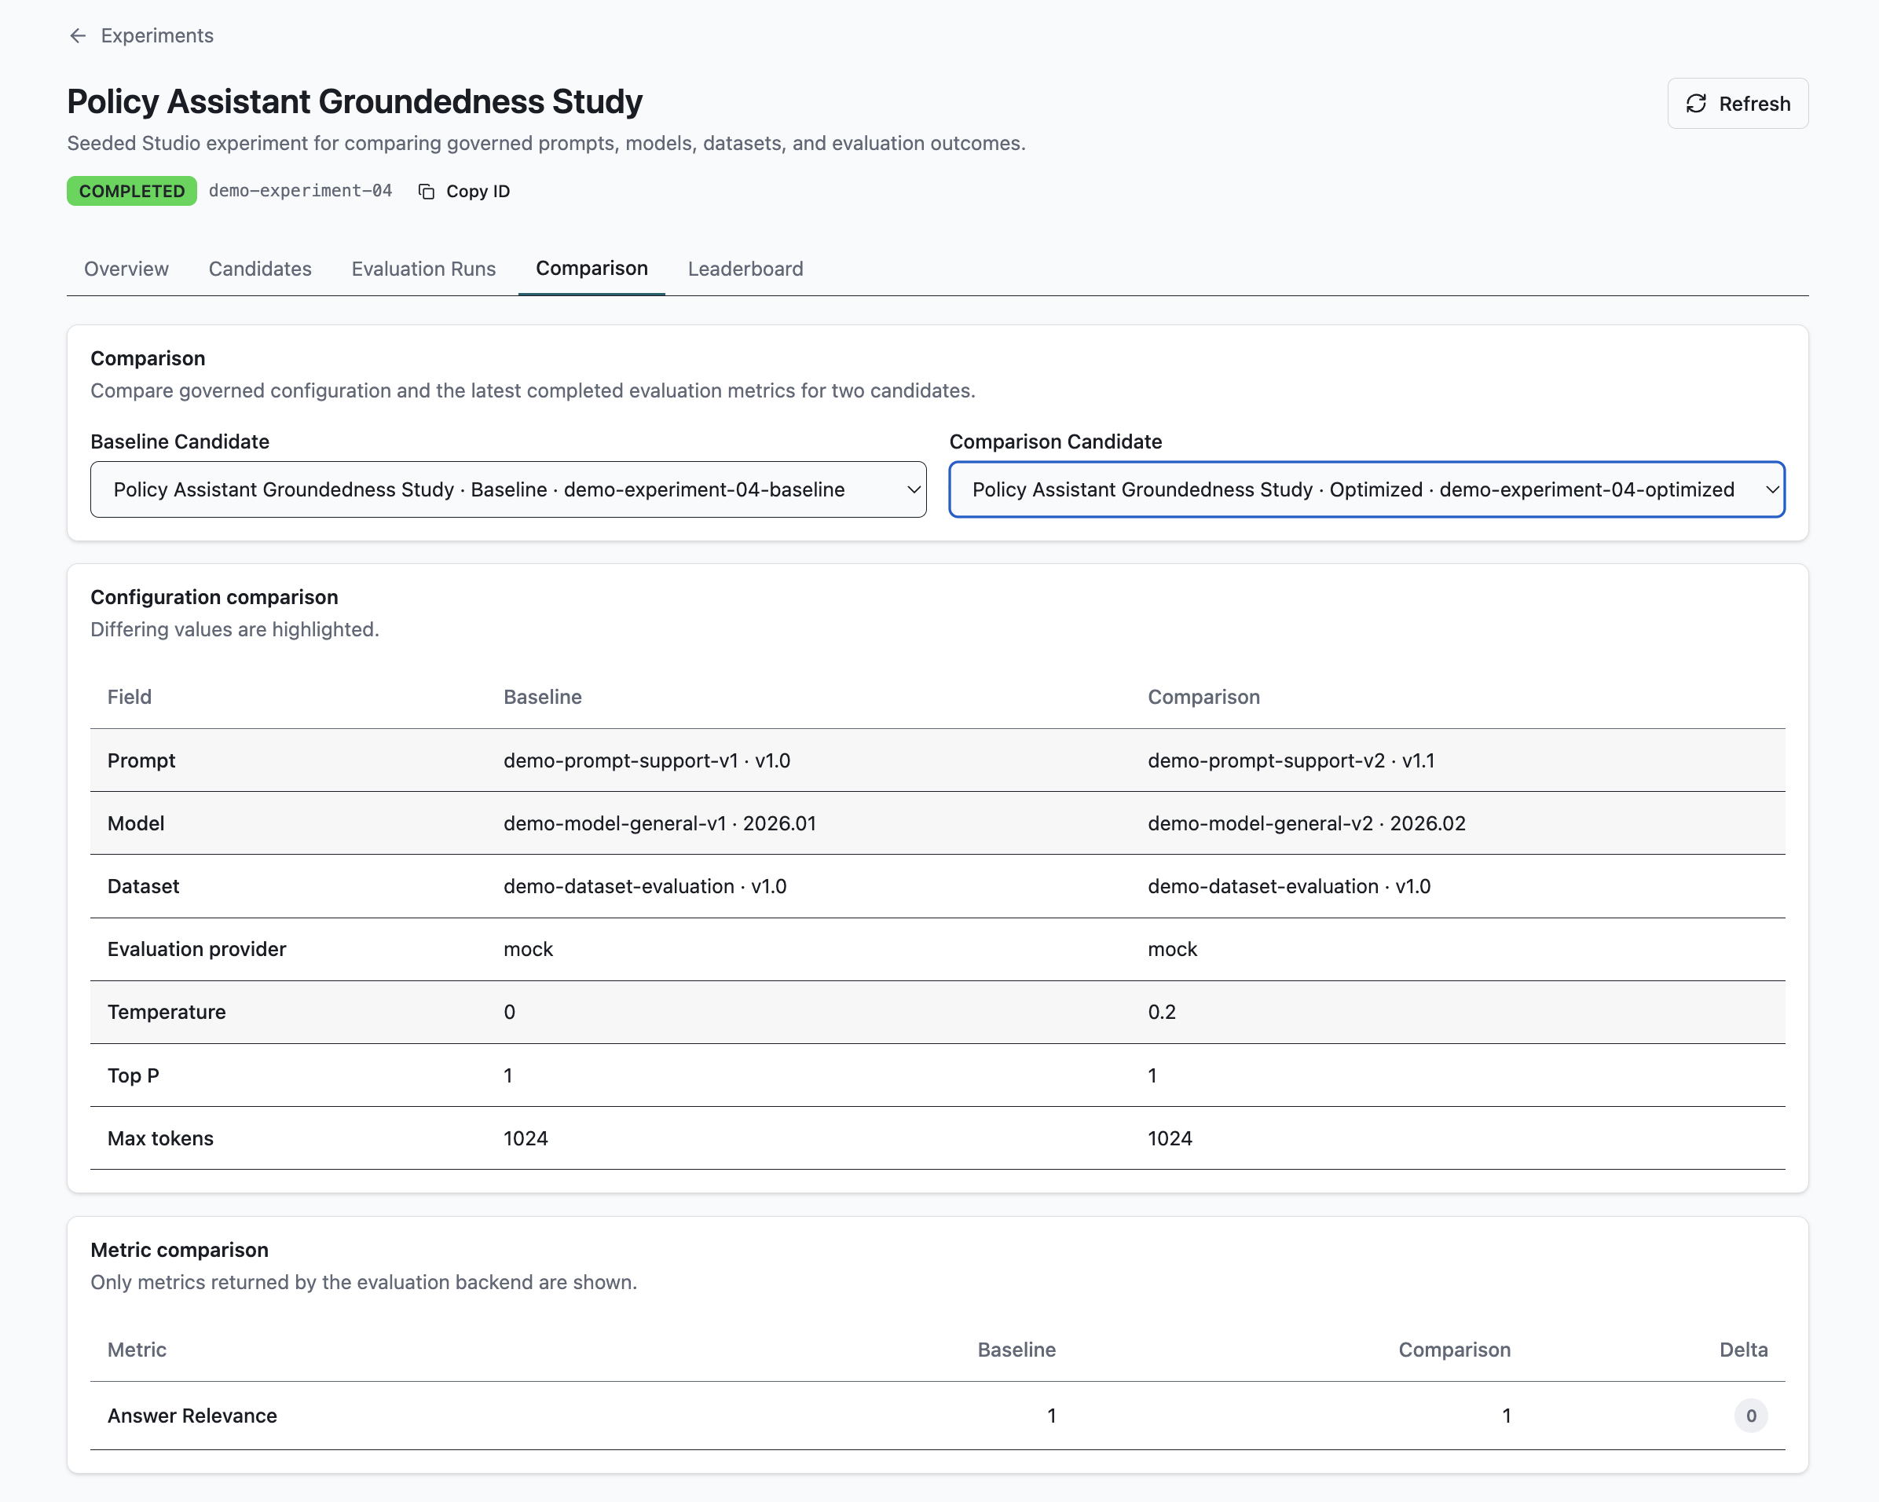Click the Evaluation provider row label
Viewport: 1879px width, 1502px height.
[197, 949]
